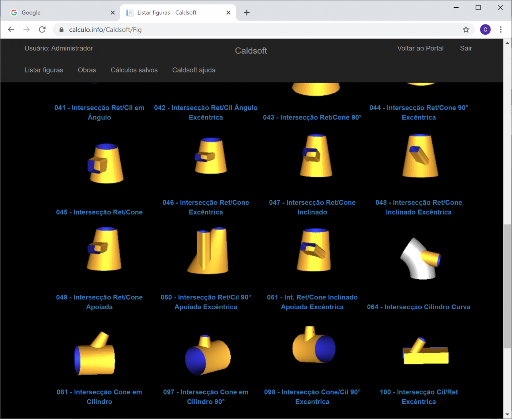Image resolution: width=512 pixels, height=419 pixels.
Task: Click the address bar URL field
Action: pyautogui.click(x=256, y=30)
